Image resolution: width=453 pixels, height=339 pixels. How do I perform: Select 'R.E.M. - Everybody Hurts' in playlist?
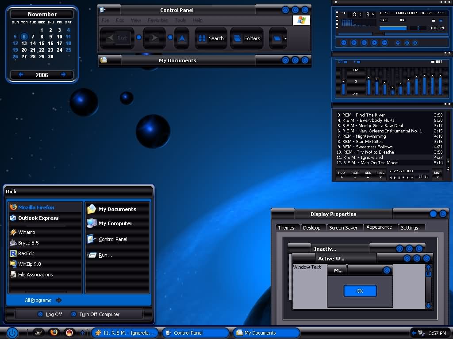click(x=390, y=120)
